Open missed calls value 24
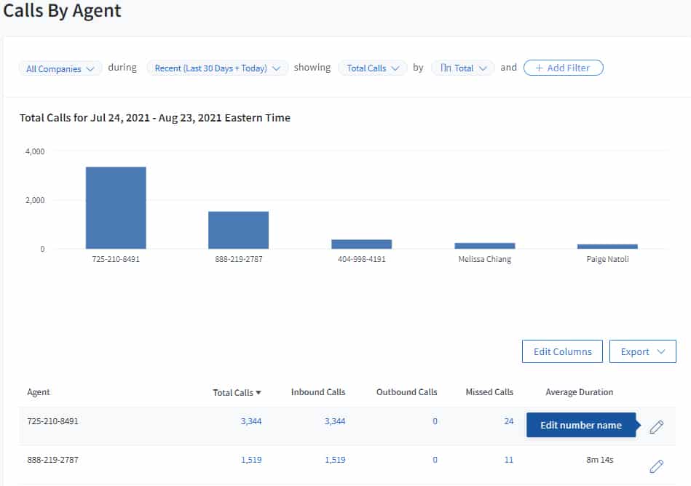 click(508, 421)
